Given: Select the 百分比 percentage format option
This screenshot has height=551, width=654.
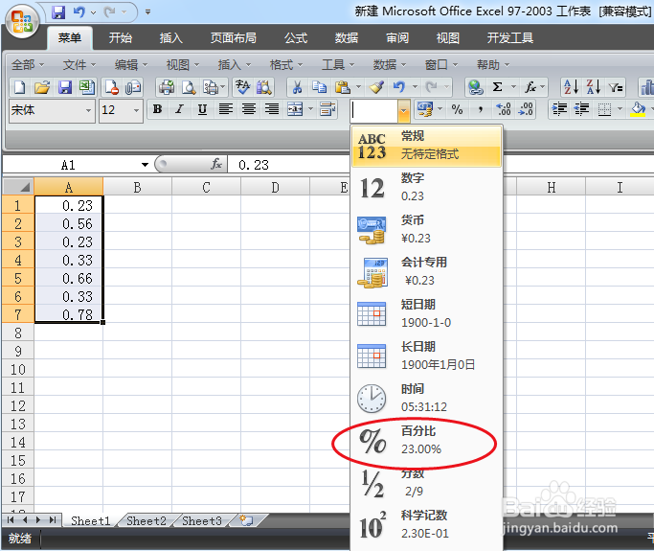Looking at the screenshot, I should [x=426, y=440].
